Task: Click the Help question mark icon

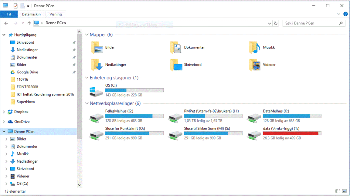Action: [346, 14]
